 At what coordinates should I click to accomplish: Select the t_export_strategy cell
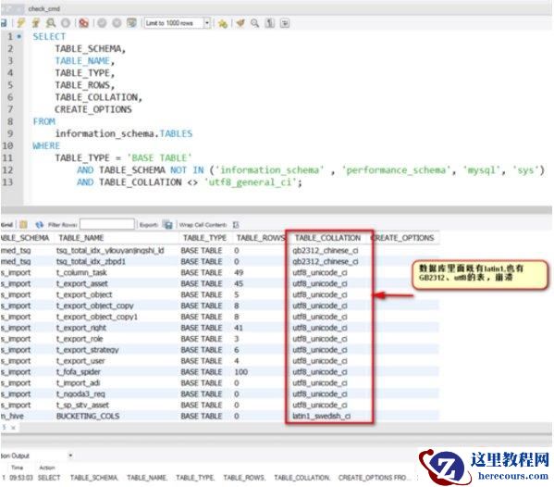pos(88,350)
